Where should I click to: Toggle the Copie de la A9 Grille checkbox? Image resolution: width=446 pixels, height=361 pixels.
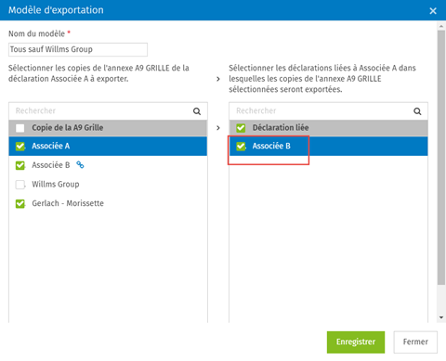point(20,128)
